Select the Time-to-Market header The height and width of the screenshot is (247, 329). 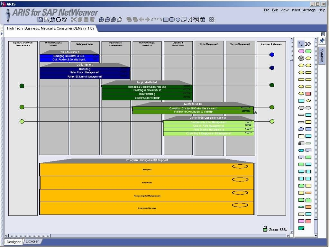point(69,52)
